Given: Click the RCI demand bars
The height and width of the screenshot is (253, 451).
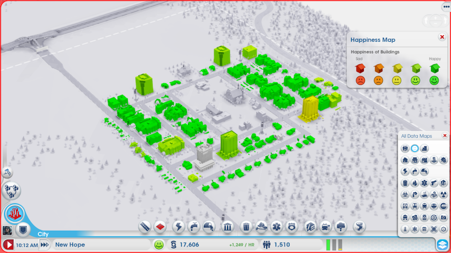Looking at the screenshot, I should click(334, 245).
